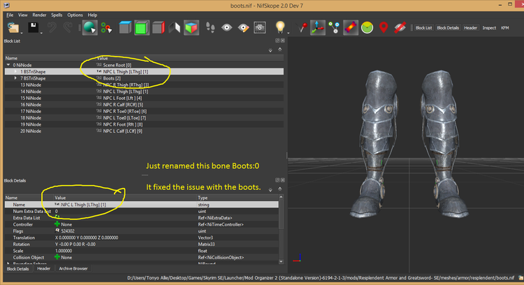
Task: Take a viewport screenshot with camera icon
Action: pyautogui.click(x=260, y=27)
